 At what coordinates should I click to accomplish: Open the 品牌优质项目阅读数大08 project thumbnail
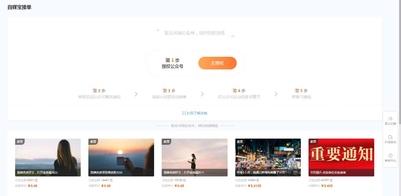pyautogui.click(x=121, y=157)
